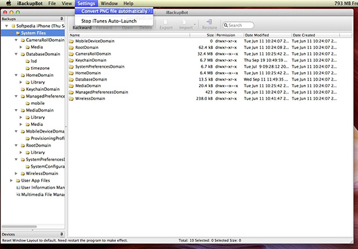Collapse the RootDomain tree node
This screenshot has width=358, height=249.
click(x=16, y=145)
